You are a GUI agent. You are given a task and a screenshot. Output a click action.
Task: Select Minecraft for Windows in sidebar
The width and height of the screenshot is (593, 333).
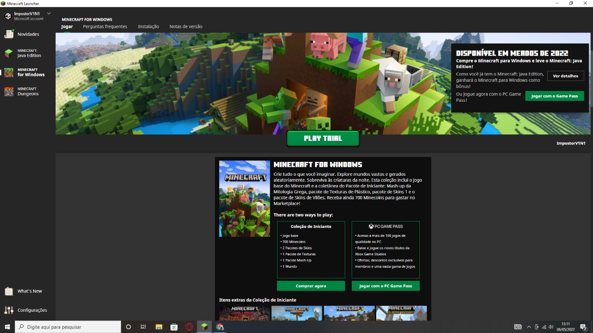point(28,72)
